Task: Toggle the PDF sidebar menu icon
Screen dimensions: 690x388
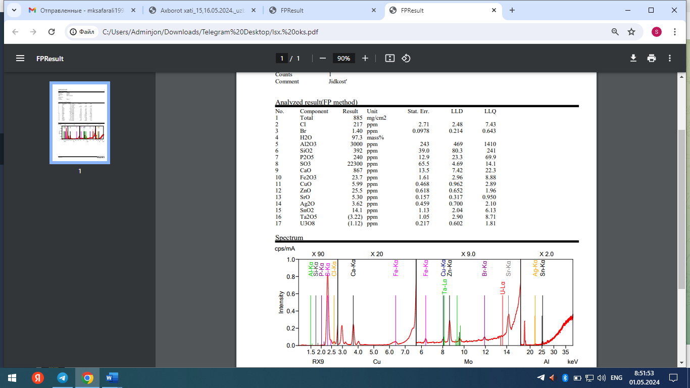Action: 20,58
